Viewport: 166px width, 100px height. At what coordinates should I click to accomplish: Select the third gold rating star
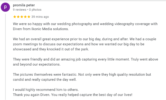pos(22,17)
